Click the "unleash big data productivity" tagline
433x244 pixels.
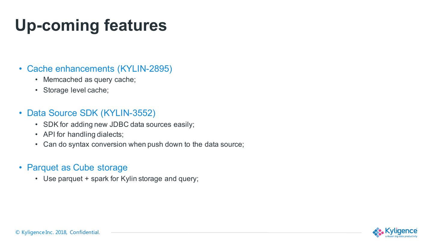tap(401, 236)
